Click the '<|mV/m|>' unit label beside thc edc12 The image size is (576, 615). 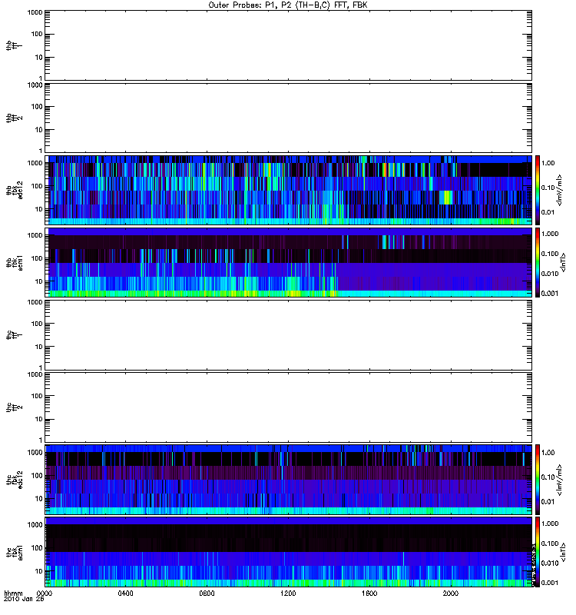pyautogui.click(x=559, y=479)
